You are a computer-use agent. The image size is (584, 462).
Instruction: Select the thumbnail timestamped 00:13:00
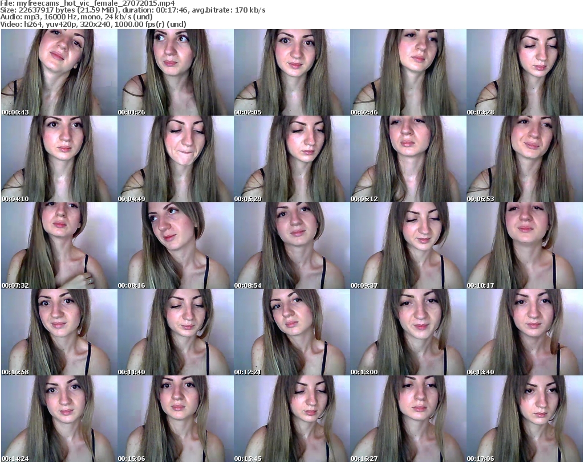[408, 332]
